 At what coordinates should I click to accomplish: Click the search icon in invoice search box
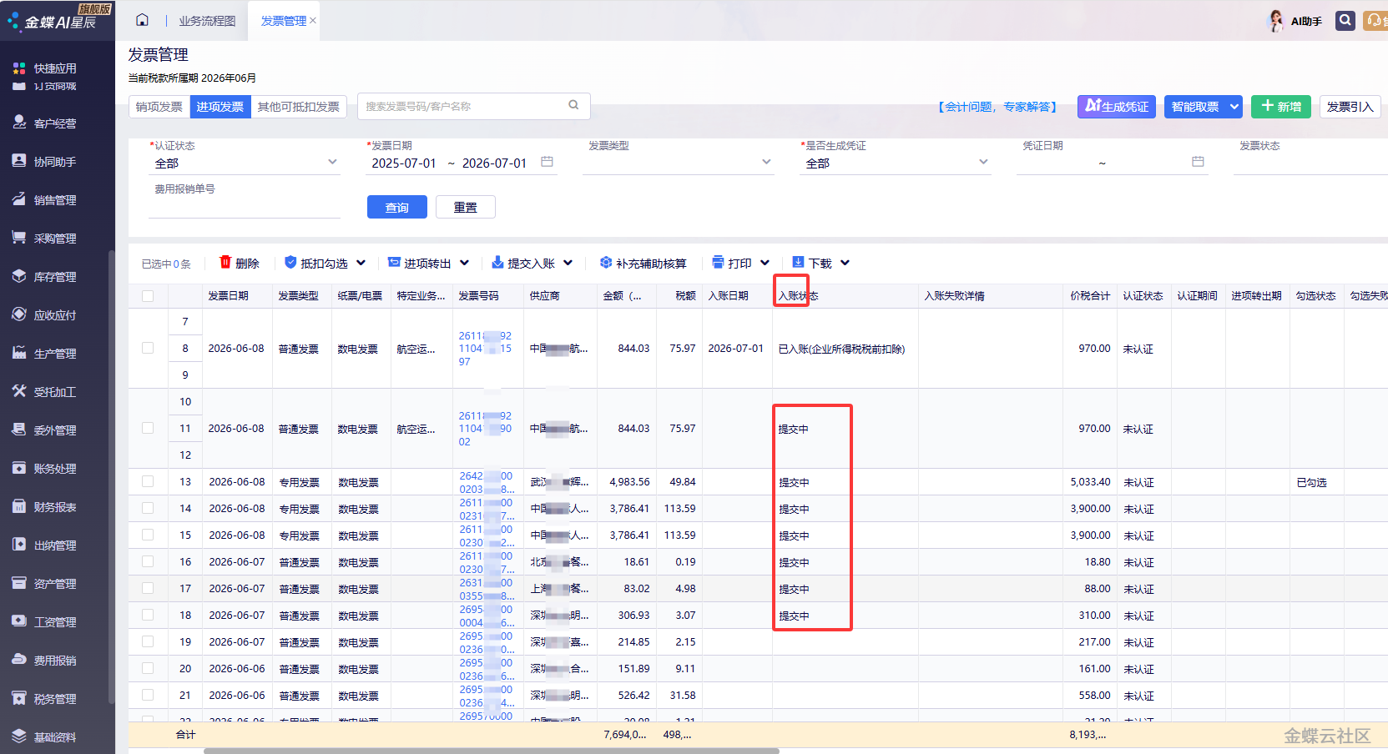[573, 105]
